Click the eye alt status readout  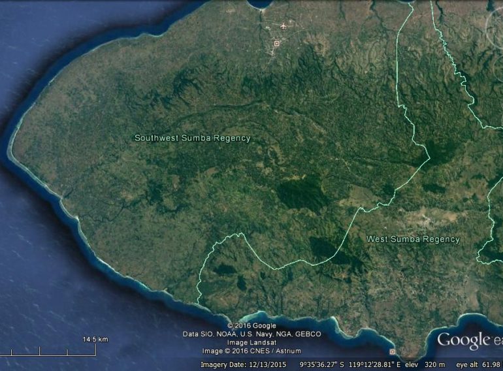(x=478, y=364)
